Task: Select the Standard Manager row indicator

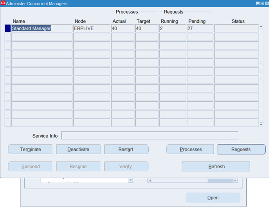Action: (x=8, y=29)
